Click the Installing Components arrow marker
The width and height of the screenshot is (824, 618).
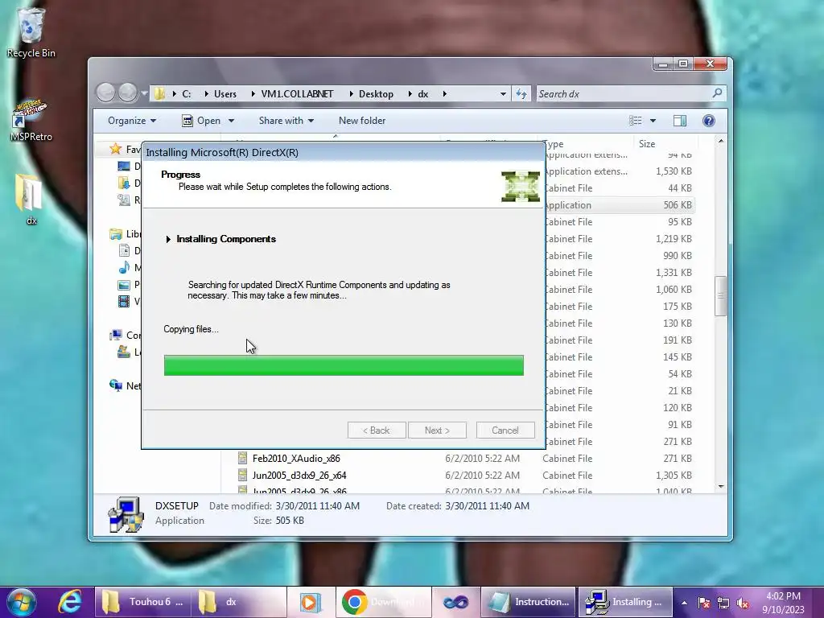[168, 239]
